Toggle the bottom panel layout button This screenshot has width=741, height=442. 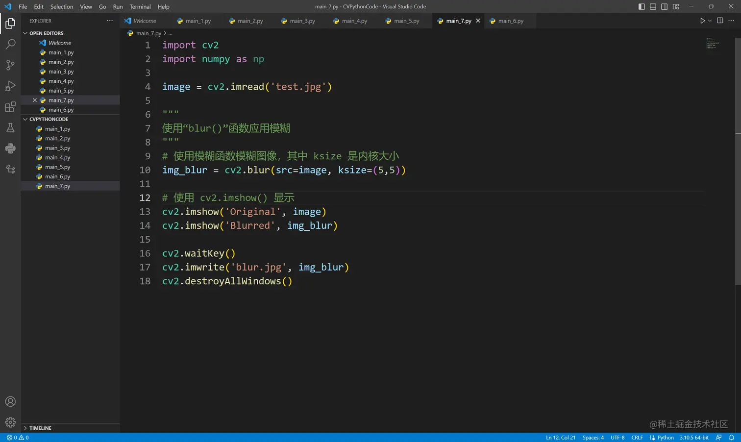pos(653,6)
